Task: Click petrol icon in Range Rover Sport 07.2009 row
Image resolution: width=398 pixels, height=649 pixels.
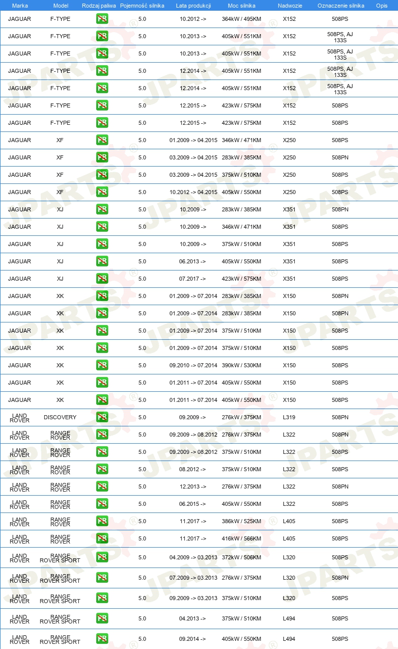Action: tap(102, 578)
